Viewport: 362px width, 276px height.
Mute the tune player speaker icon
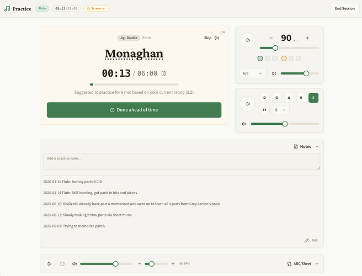point(74,264)
